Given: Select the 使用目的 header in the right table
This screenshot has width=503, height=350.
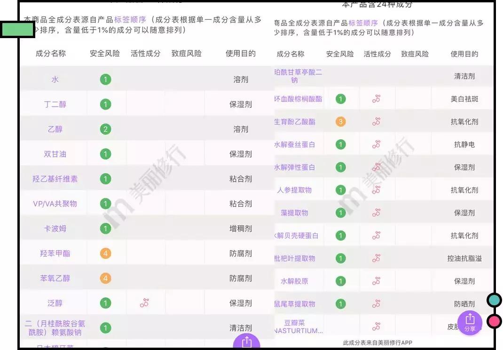Looking at the screenshot, I should pyautogui.click(x=464, y=54).
